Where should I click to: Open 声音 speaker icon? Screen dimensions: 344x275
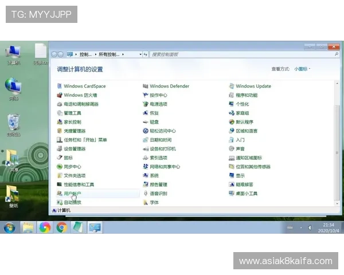click(x=232, y=149)
